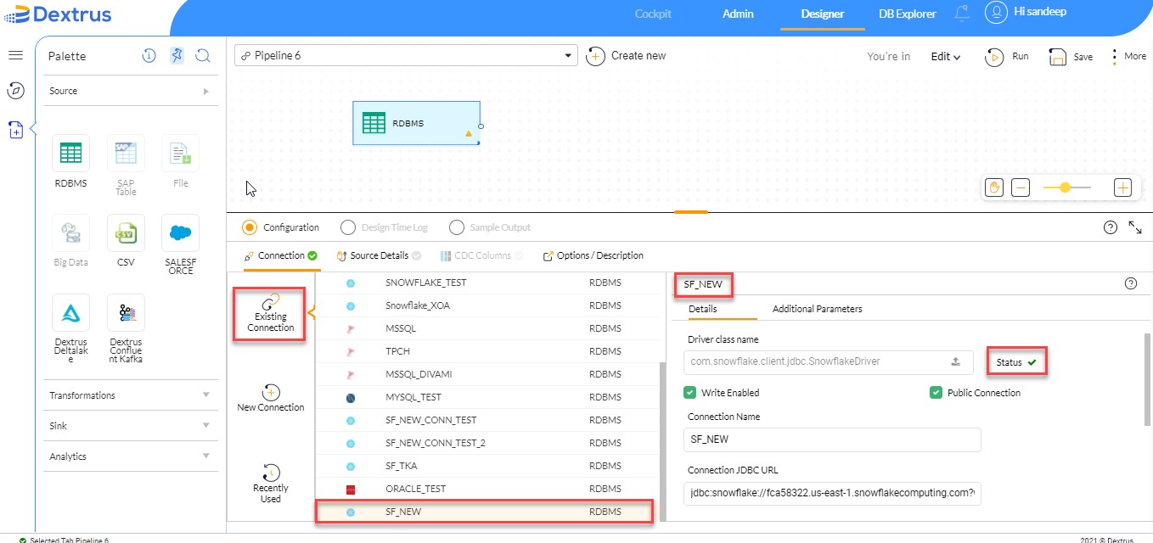Click the RDBMS node on canvas
Screen dimensions: 1153x543
416,123
